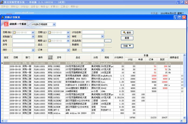Click the 助查码 input field
This screenshot has width=188, height=124.
click(93, 45)
